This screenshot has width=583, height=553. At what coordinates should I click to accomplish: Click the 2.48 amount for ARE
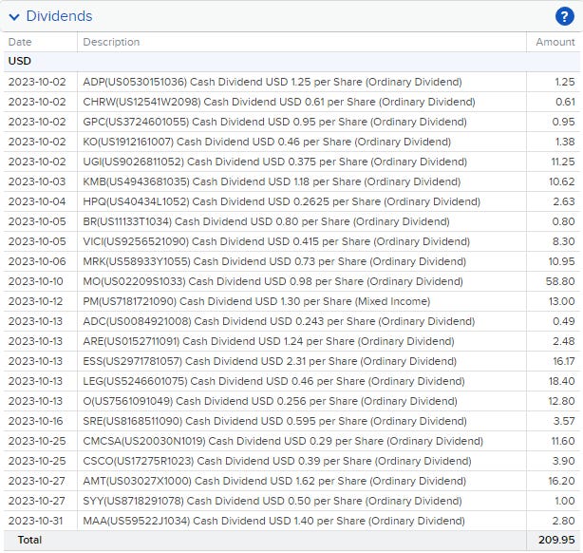[564, 341]
